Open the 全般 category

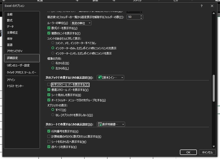pos(10,14)
